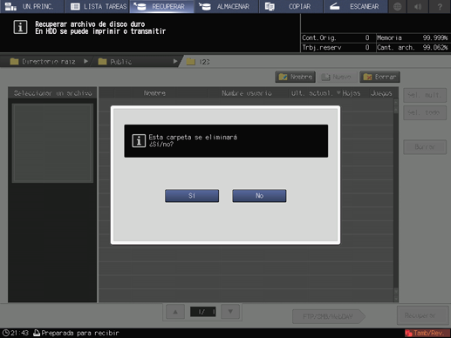This screenshot has height=338, width=451.
Task: Click Sel. mult. button
Action: point(425,95)
